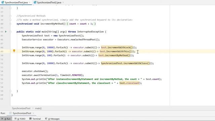Click line number 45 in the gutter

tap(2, 36)
